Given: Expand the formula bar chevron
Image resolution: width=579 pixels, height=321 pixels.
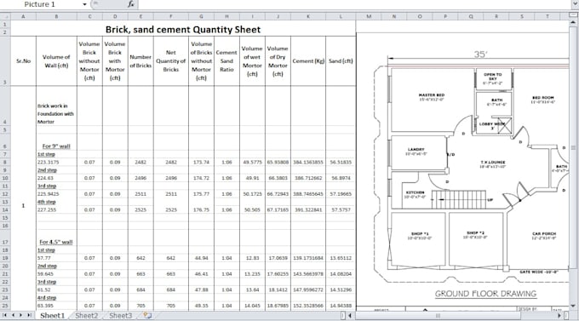Looking at the screenshot, I should (x=575, y=3).
